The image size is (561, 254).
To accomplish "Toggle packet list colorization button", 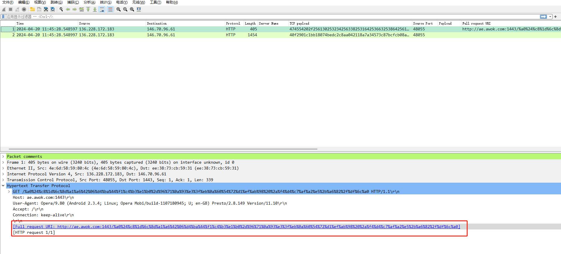I will click(x=110, y=9).
